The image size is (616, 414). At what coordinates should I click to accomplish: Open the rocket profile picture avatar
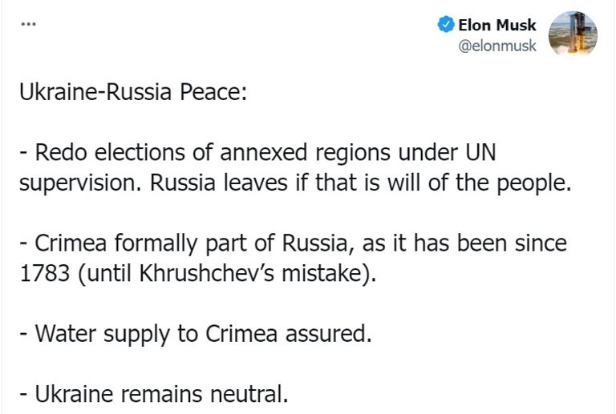tap(572, 35)
